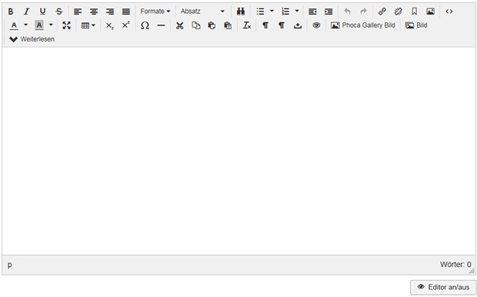Paste from the clipboard
This screenshot has width=477, height=297.
[212, 25]
